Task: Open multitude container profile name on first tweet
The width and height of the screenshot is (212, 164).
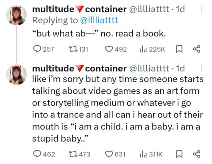Action: (x=79, y=9)
